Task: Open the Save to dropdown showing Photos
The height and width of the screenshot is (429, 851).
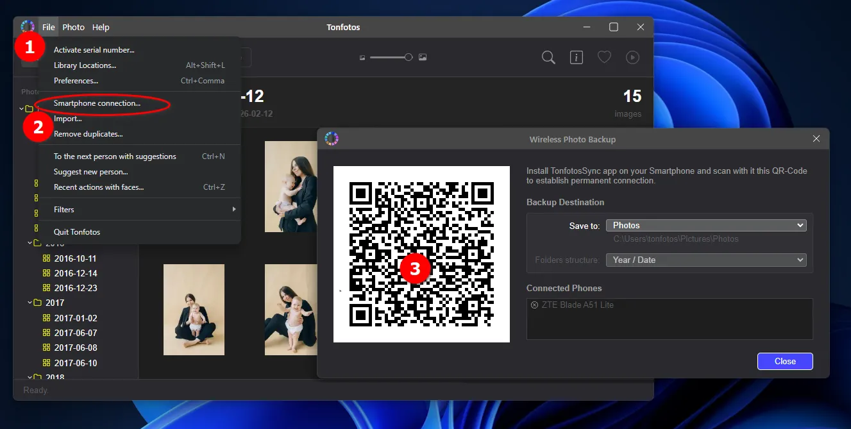Action: coord(706,225)
